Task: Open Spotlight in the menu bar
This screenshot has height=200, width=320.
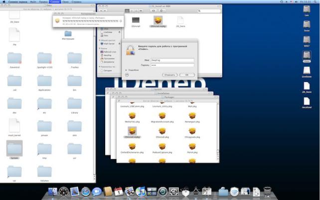Action: [x=316, y=1]
